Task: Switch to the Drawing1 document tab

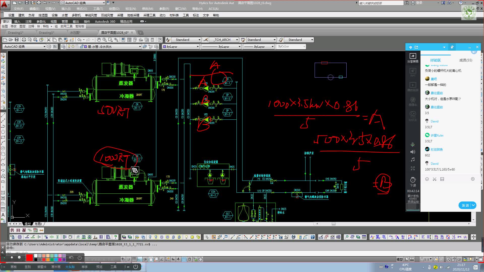Action: [15, 33]
